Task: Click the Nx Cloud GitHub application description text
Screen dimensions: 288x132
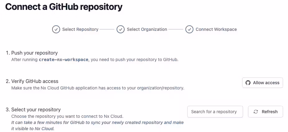Action: [x=98, y=88]
